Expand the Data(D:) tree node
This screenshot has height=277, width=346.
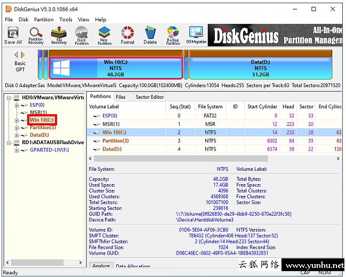click(x=17, y=136)
